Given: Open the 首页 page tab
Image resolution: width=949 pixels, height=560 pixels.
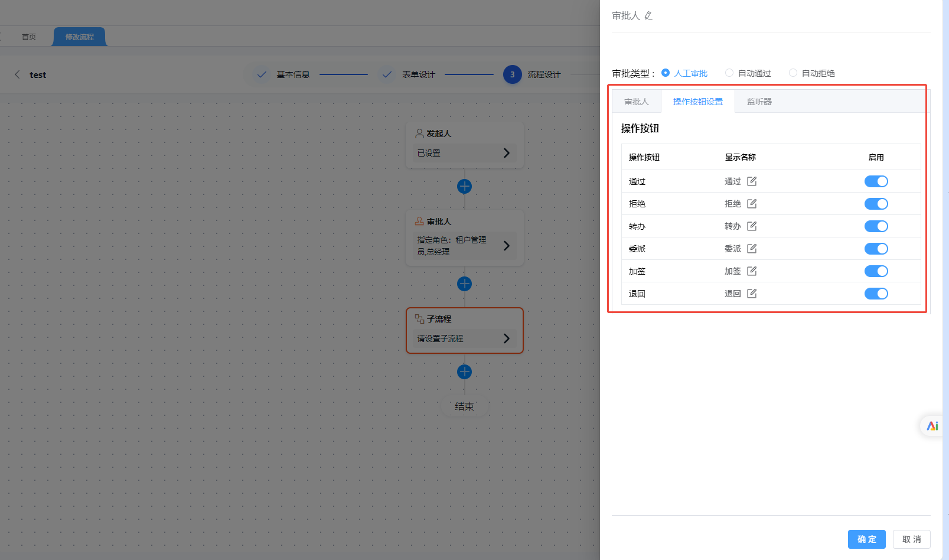Looking at the screenshot, I should 29,37.
